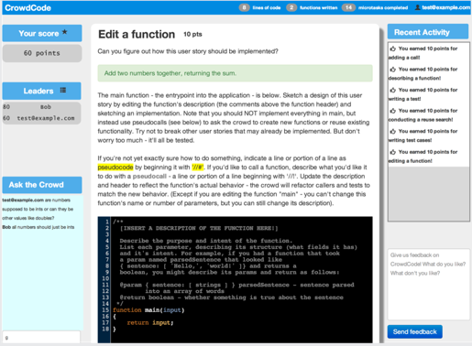Viewport: 472px width, 346px height.
Task: Focus the Ask the Crowd message input
Action: pyautogui.click(x=41, y=338)
